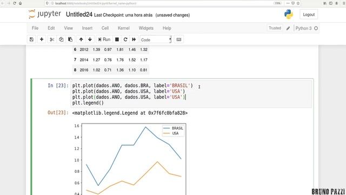Rename the notebook title Untitled24
The height and width of the screenshot is (195, 346).
pyautogui.click(x=79, y=15)
